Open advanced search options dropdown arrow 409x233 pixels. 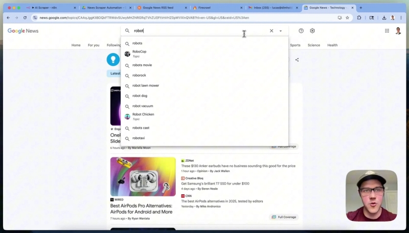(x=280, y=31)
